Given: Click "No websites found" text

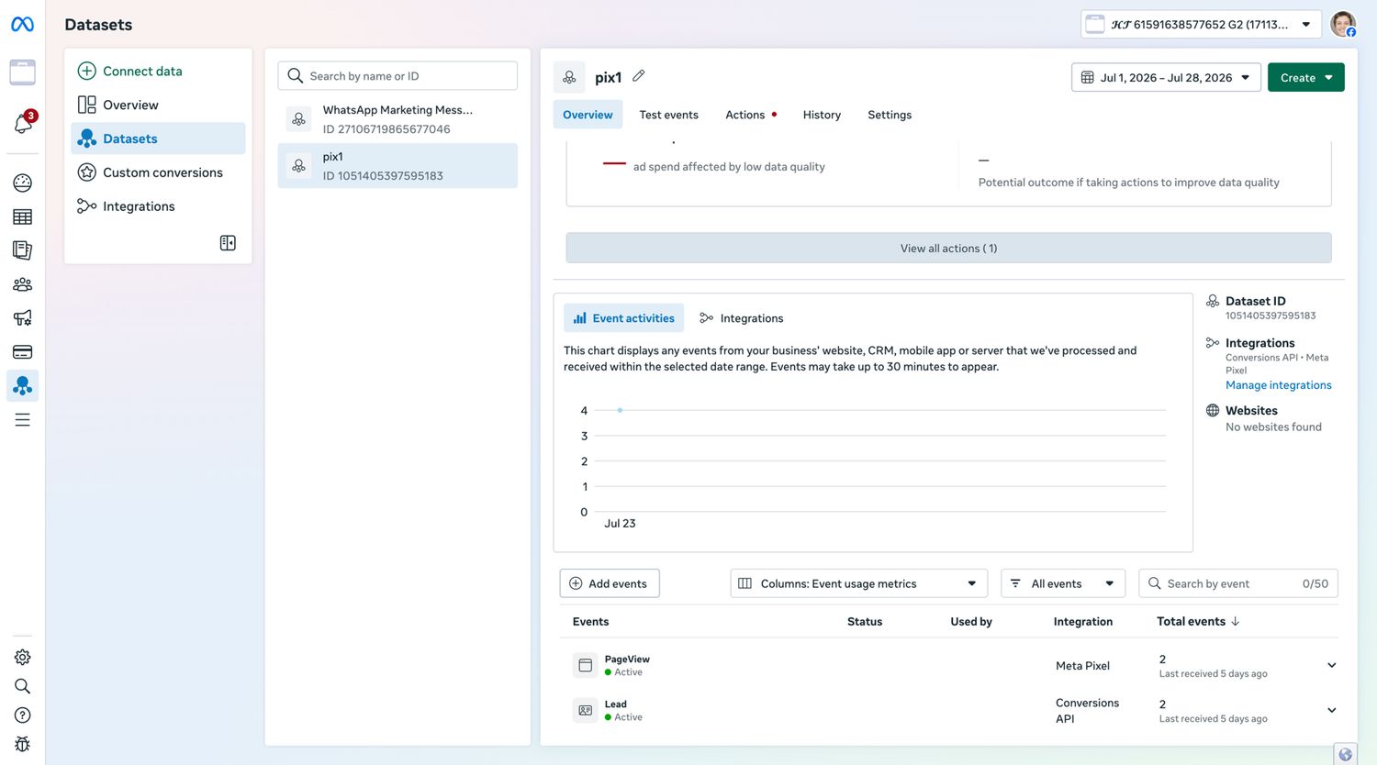Looking at the screenshot, I should (x=1273, y=427).
